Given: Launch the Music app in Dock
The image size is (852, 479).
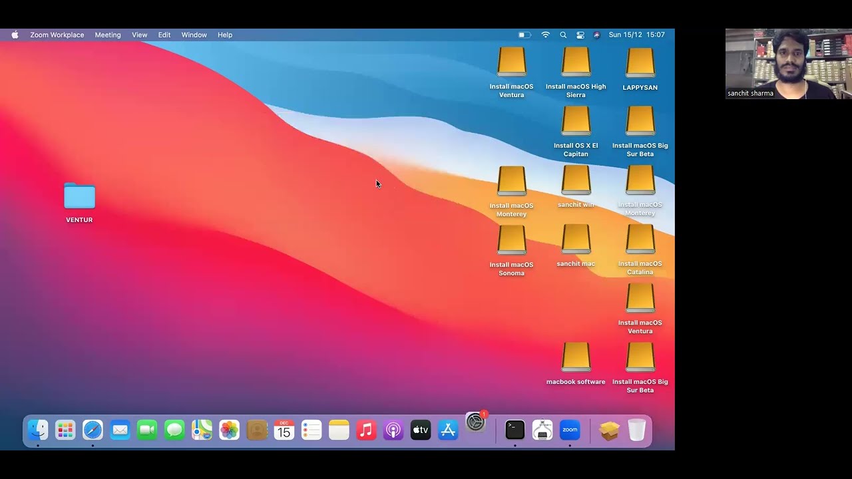Looking at the screenshot, I should click(x=366, y=430).
